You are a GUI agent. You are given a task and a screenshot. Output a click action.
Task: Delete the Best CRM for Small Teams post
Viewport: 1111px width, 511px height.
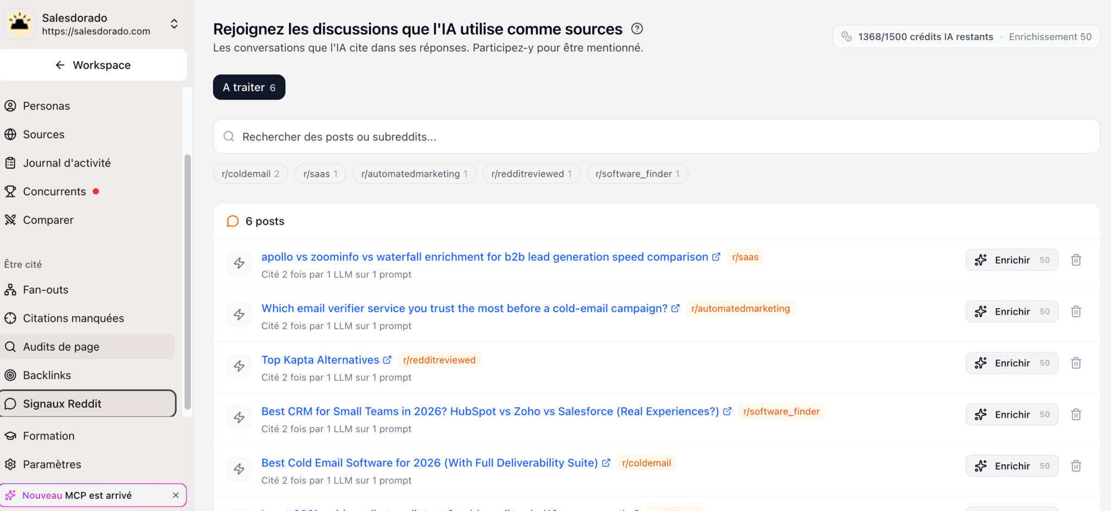[x=1076, y=414]
